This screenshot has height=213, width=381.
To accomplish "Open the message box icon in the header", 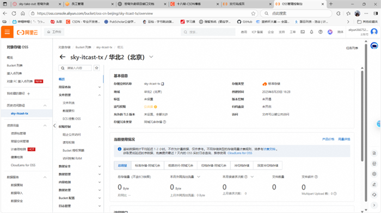I will [x=303, y=32].
